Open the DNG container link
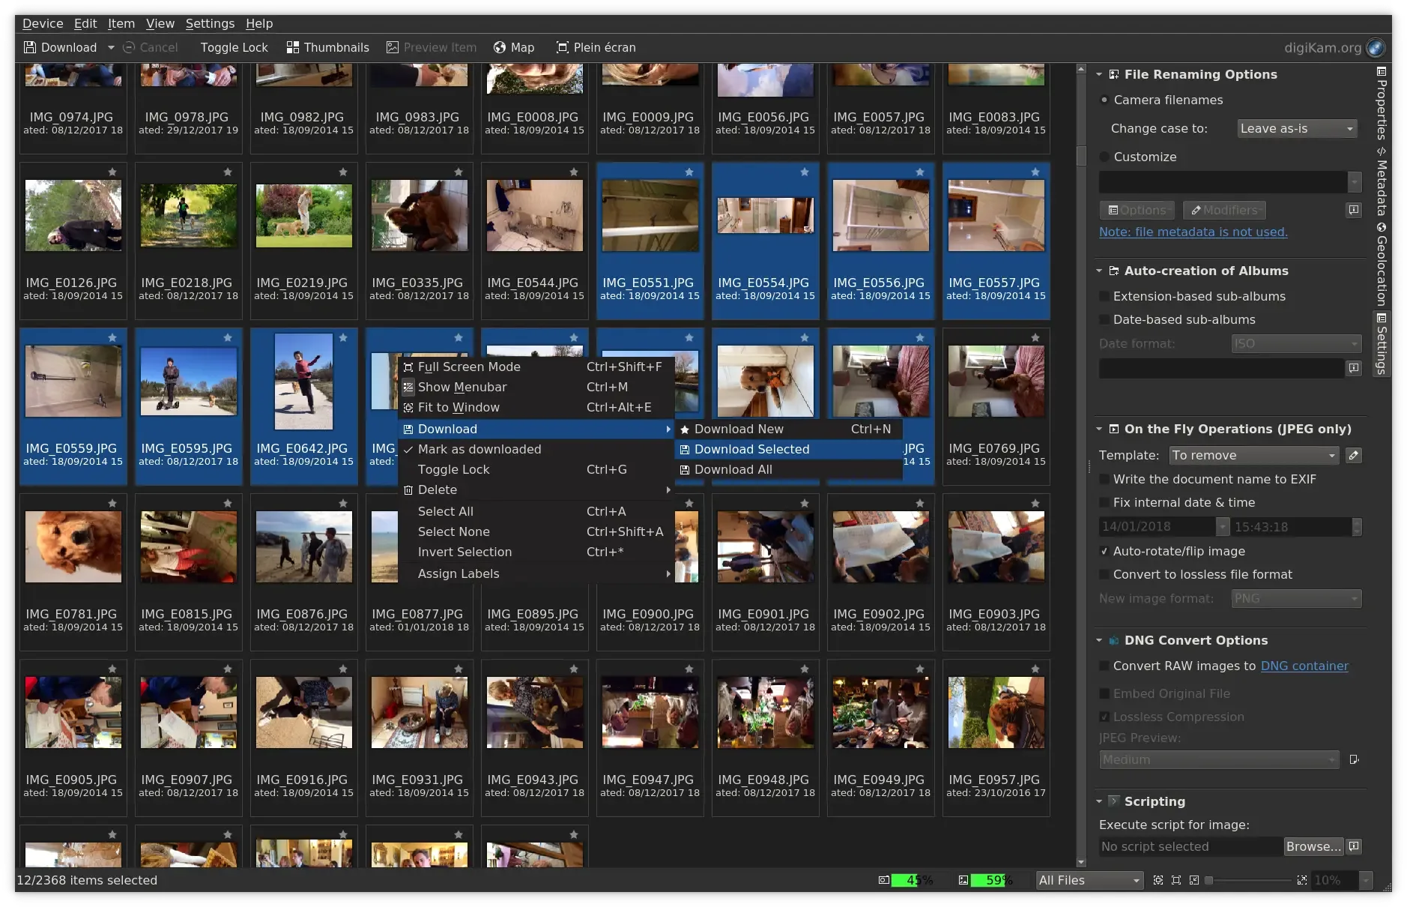The image size is (1407, 907). pos(1304,666)
